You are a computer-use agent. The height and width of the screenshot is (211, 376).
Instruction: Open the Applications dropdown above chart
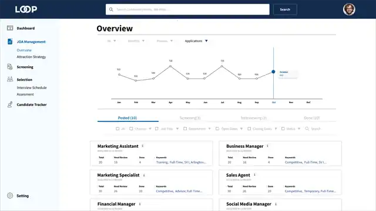[x=196, y=41]
